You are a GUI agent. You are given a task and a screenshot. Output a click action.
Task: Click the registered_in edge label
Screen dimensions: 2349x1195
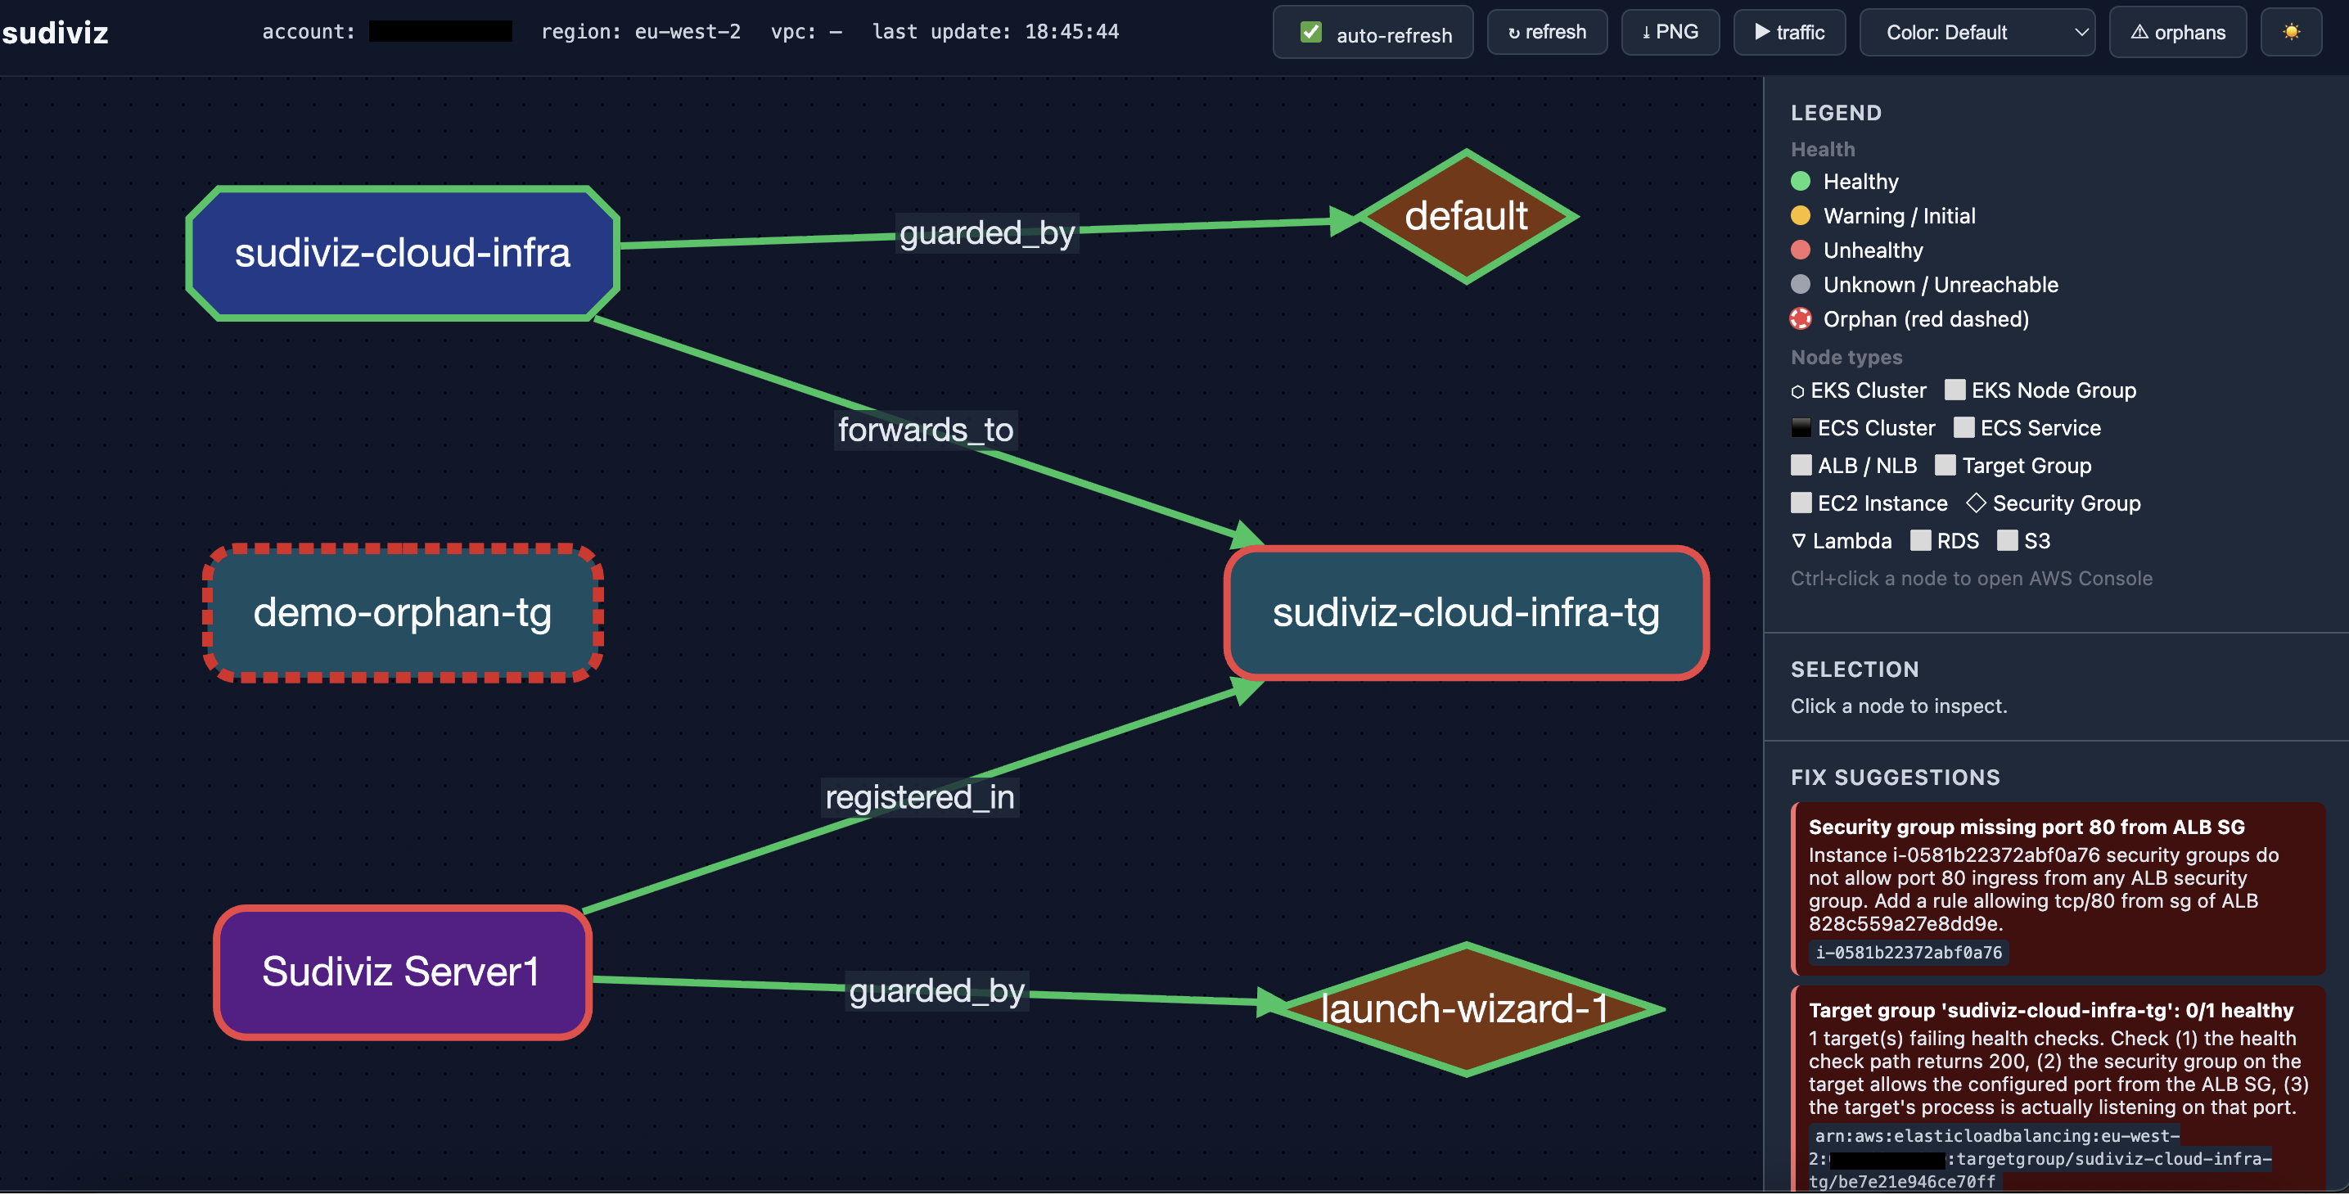click(x=919, y=798)
